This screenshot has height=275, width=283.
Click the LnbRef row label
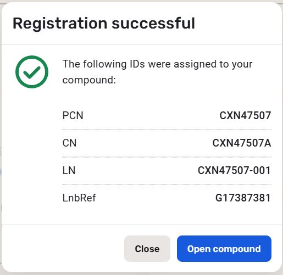(x=79, y=198)
